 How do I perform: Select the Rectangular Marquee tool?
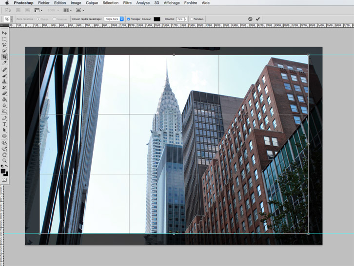[4, 39]
